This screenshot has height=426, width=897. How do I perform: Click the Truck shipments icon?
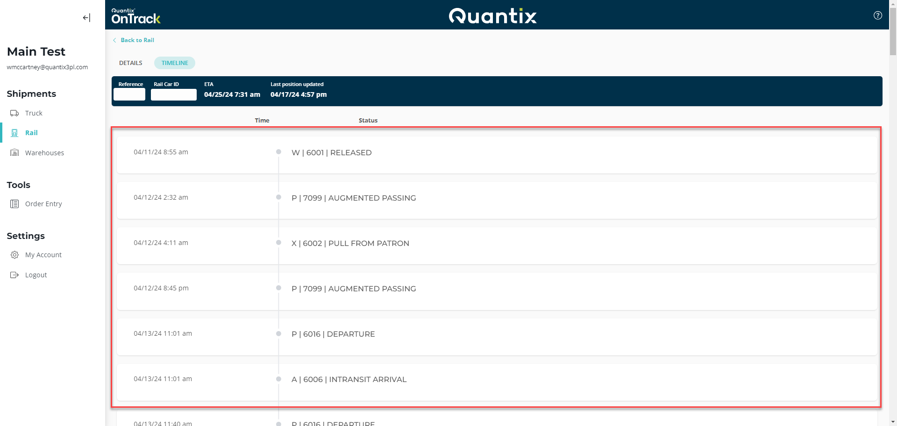click(x=14, y=113)
